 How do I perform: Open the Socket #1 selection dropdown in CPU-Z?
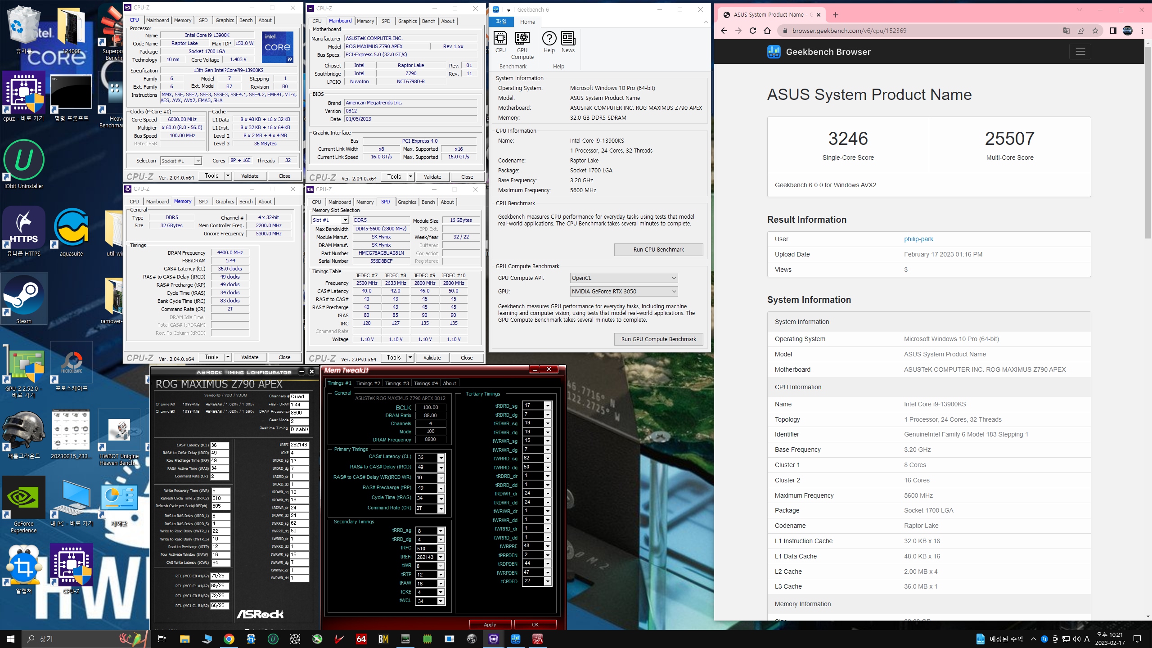181,161
